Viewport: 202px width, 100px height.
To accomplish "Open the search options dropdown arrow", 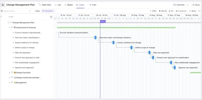I will (30, 11).
